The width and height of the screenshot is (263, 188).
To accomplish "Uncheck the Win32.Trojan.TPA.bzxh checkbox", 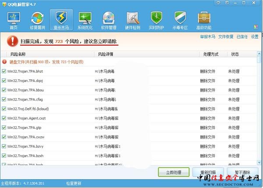I will point(4,156).
